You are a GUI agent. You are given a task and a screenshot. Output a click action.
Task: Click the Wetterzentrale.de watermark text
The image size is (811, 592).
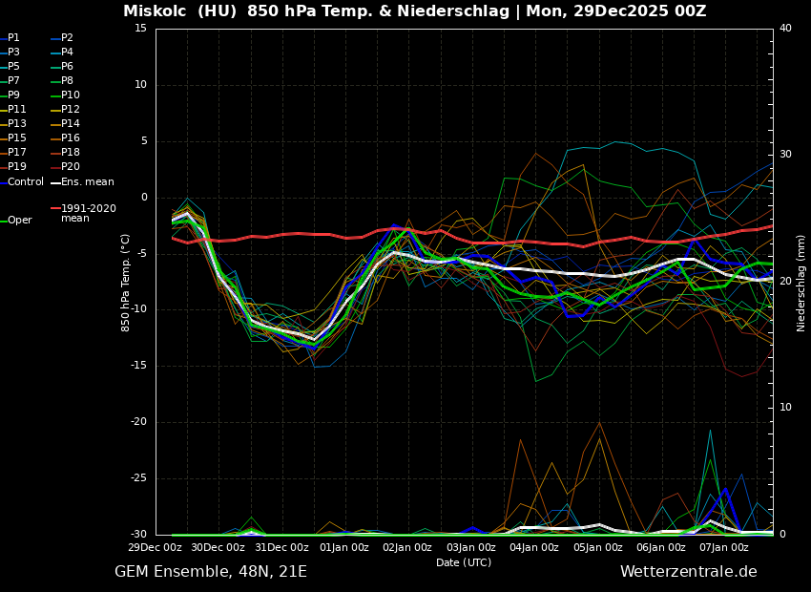point(688,572)
